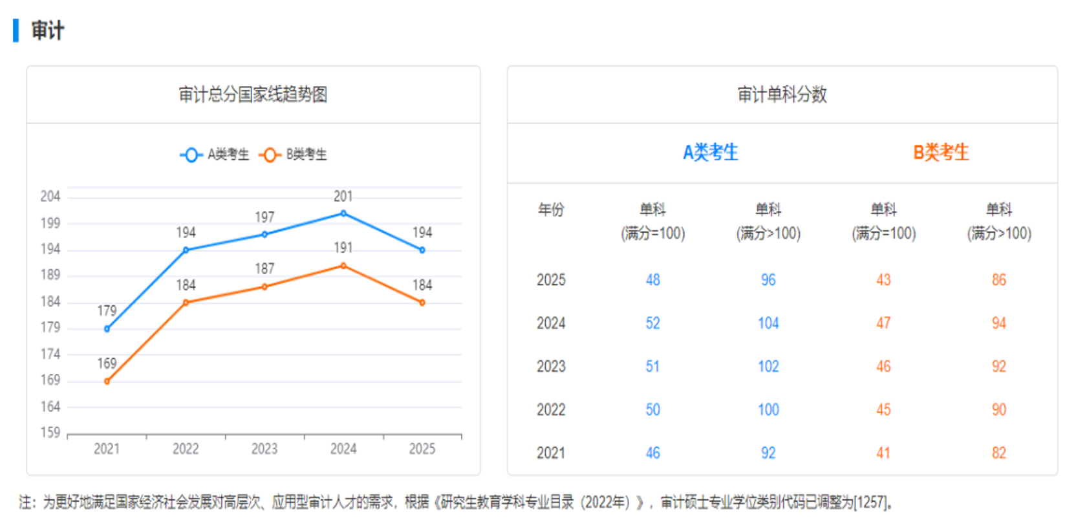Click A类 score 104 in the 2024 row

pyautogui.click(x=768, y=323)
